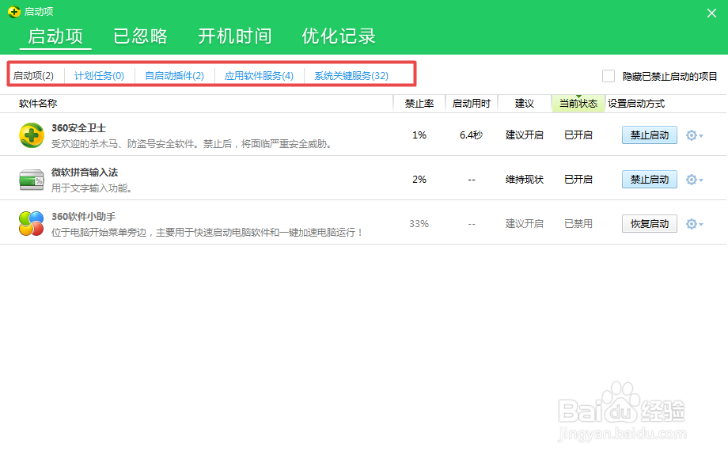The width and height of the screenshot is (728, 459).
Task: Switch to the 开机时间 tab
Action: 235,36
